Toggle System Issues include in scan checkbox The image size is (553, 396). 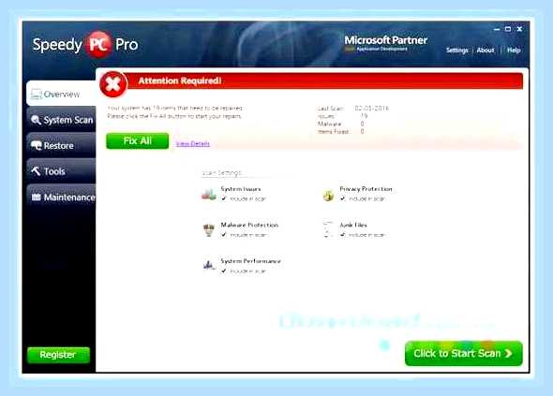point(224,198)
